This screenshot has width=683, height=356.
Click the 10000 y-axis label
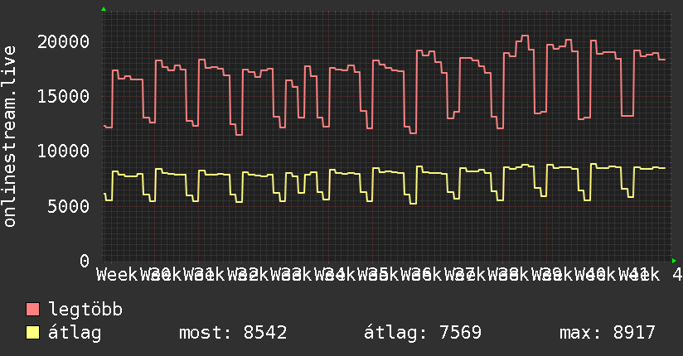63,151
